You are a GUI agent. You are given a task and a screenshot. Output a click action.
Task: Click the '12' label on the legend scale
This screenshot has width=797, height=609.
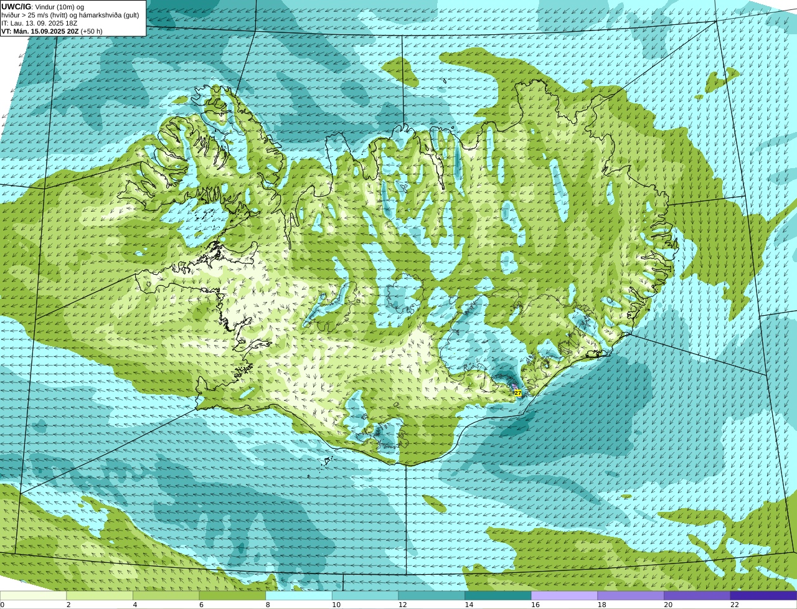tap(402, 605)
